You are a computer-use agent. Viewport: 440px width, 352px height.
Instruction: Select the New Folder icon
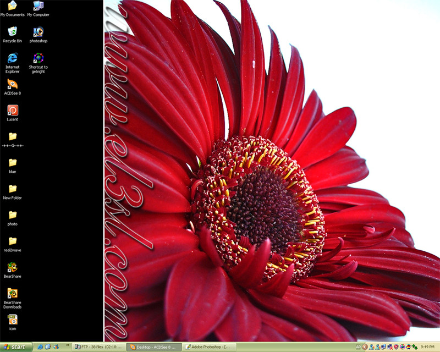(12, 192)
